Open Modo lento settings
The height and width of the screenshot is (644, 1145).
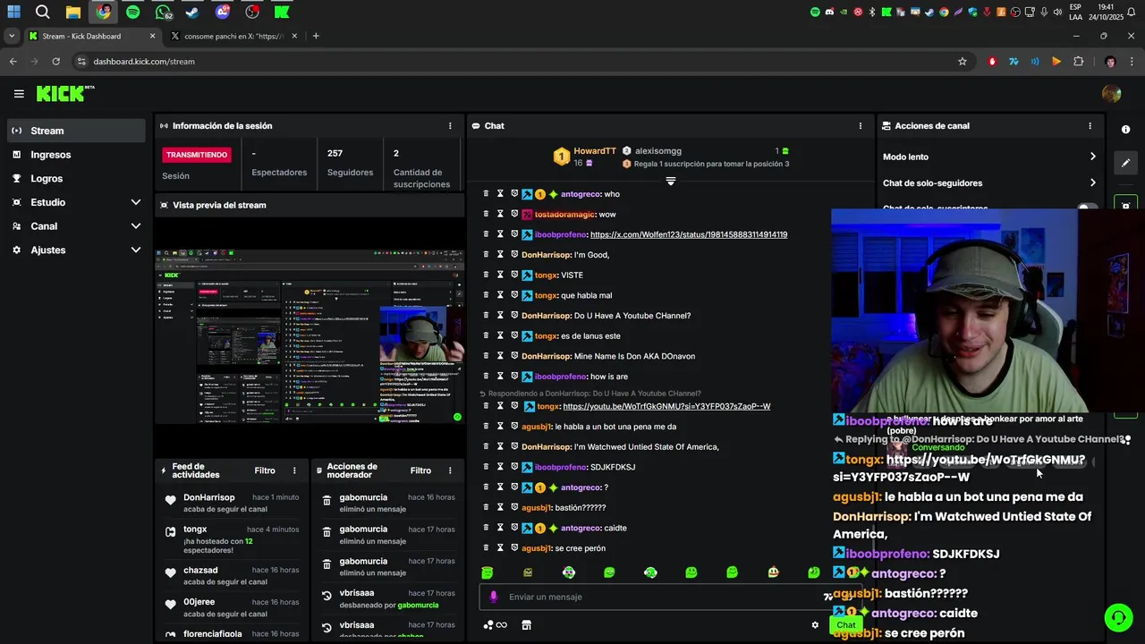click(989, 157)
